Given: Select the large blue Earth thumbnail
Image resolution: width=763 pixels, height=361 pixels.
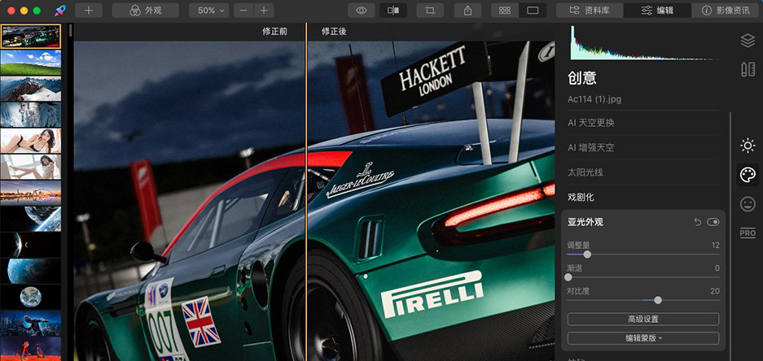Looking at the screenshot, I should (31, 271).
